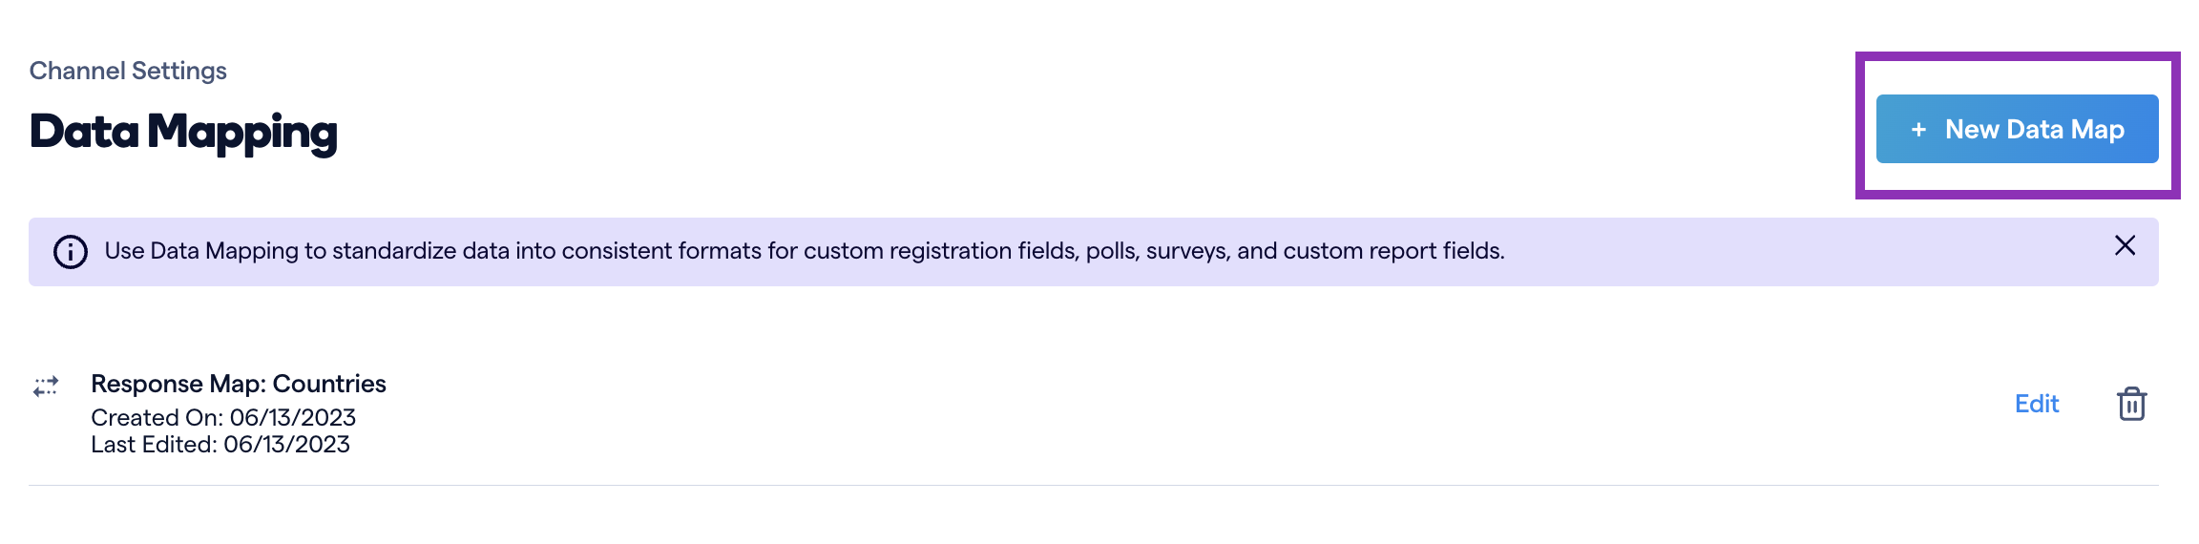
Task: Click the Data Mapping page heading
Action: click(183, 133)
